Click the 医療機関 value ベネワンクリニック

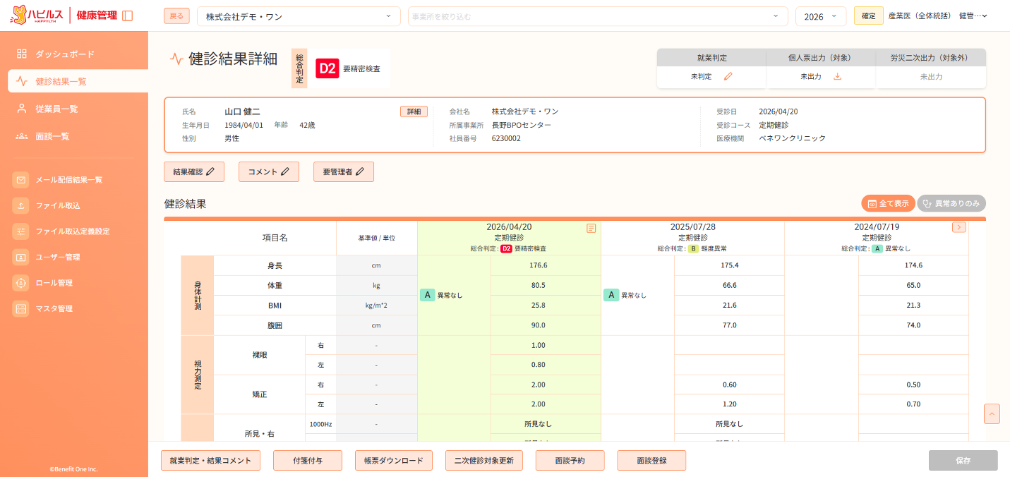click(792, 138)
